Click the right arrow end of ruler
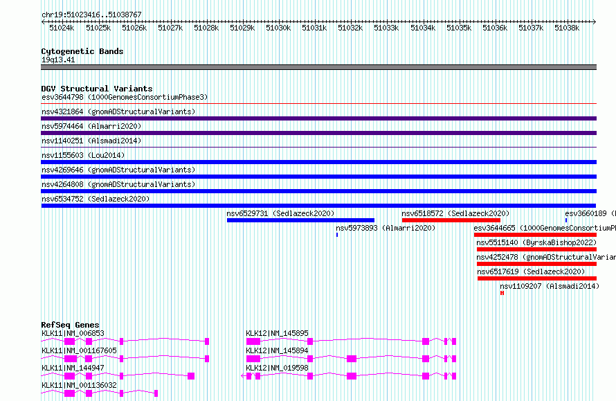The height and width of the screenshot is (401, 616). (595, 21)
